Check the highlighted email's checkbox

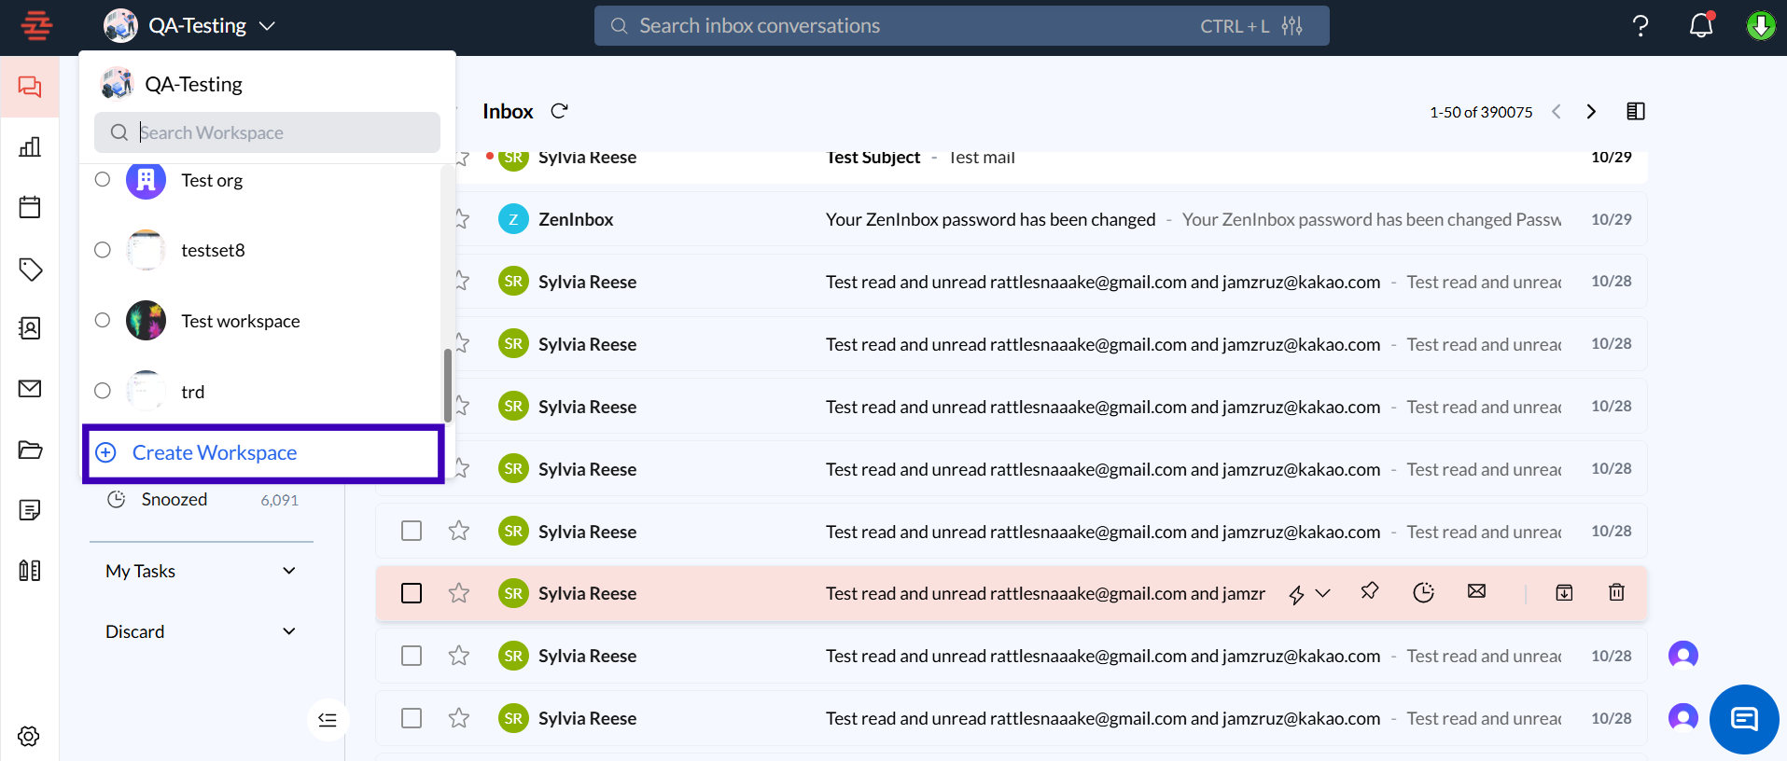[x=412, y=593]
